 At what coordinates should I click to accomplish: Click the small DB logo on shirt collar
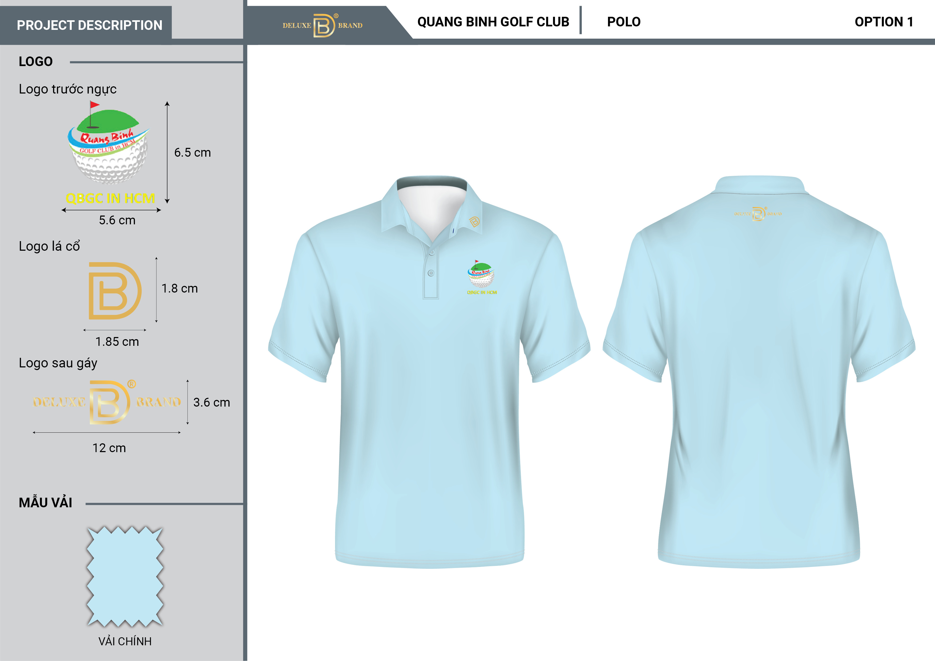[x=474, y=221]
